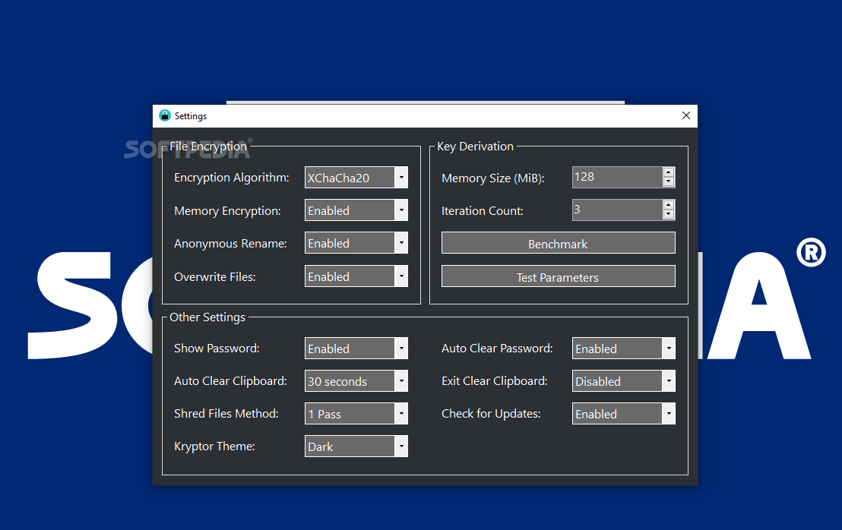Viewport: 842px width, 530px height.
Task: Open the Auto Clear Password dropdown
Action: point(669,348)
